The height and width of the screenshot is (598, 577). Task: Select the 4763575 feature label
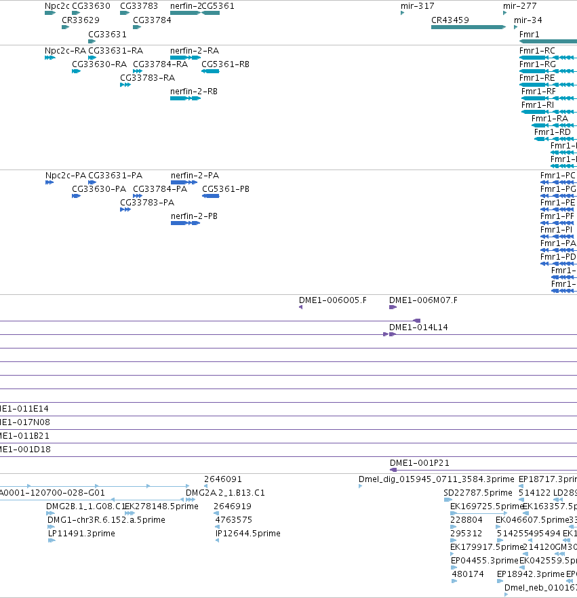(233, 520)
